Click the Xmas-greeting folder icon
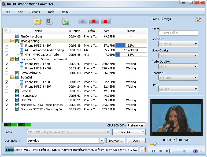 click(x=12, y=41)
